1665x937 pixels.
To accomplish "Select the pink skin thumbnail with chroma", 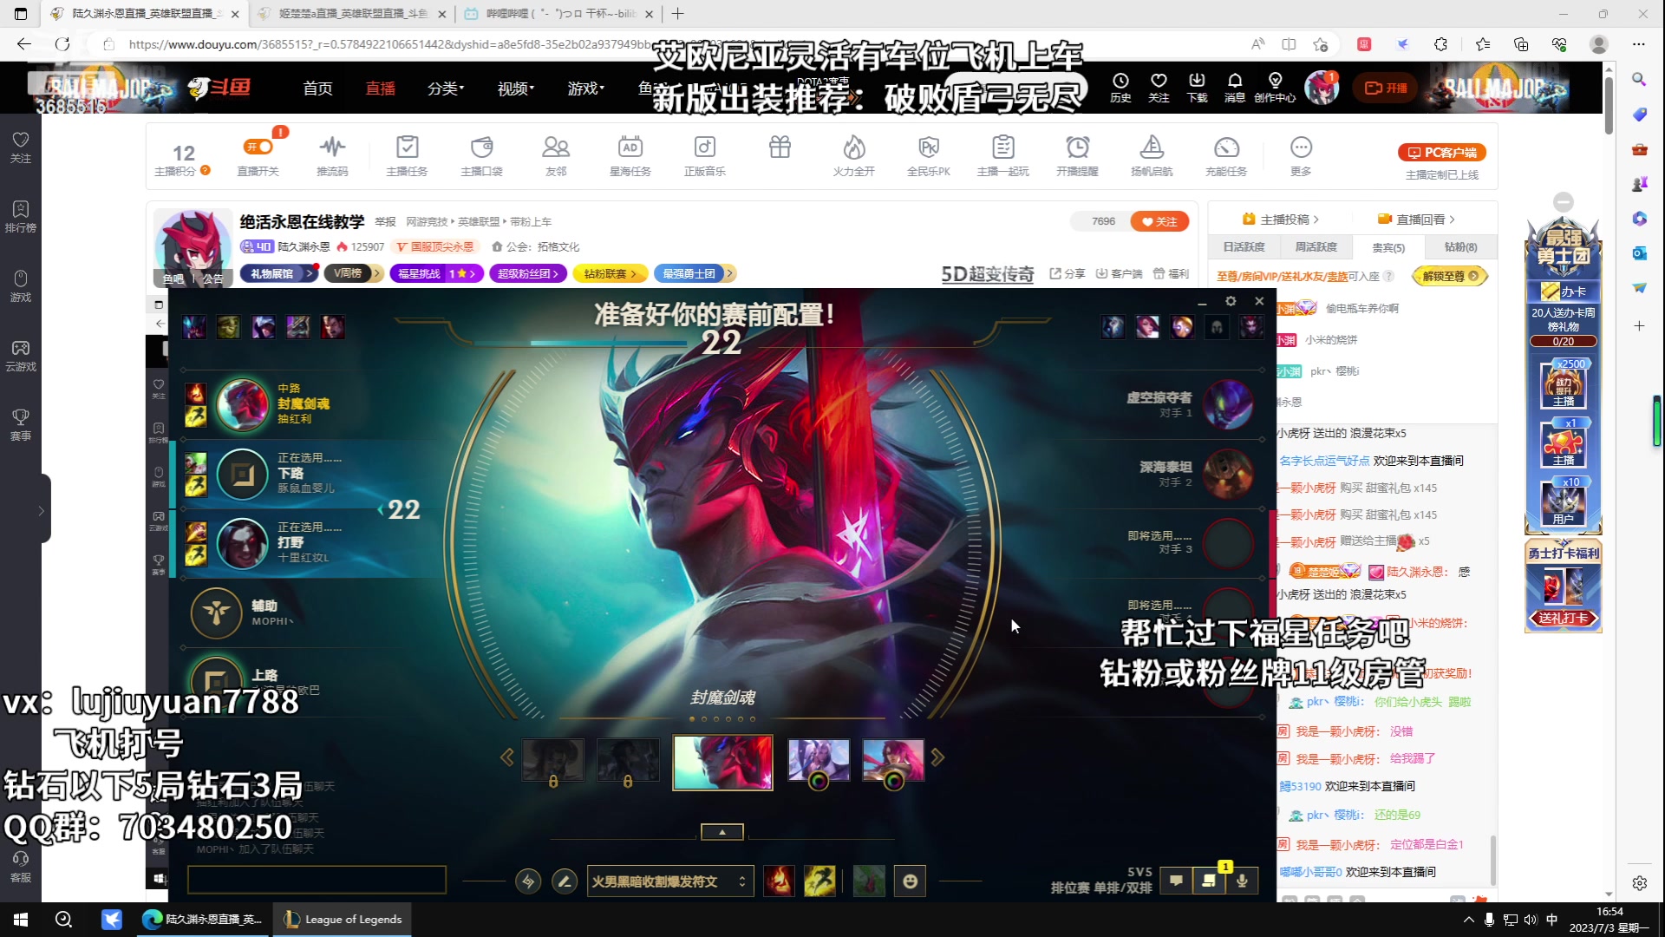I will [x=893, y=761].
